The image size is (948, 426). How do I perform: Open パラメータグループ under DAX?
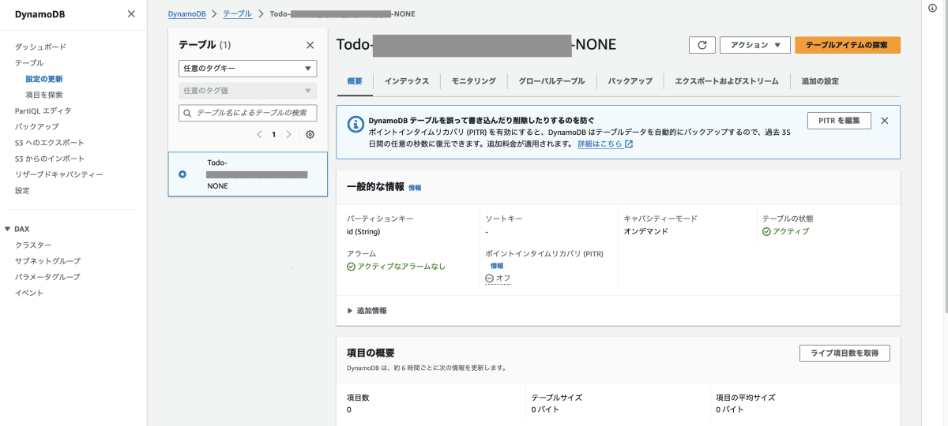47,277
